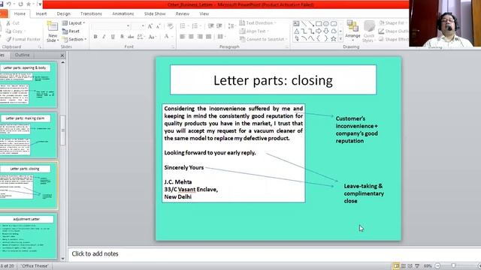
Task: Click the Format Painter button
Action: pos(23,39)
